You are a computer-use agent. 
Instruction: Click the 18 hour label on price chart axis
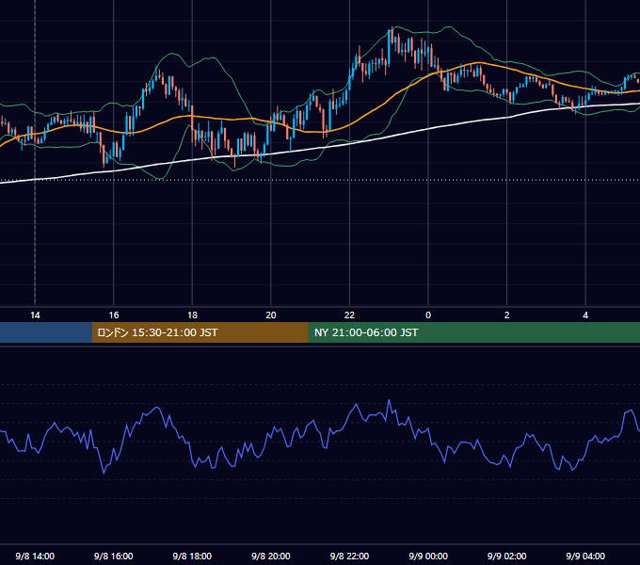pos(192,315)
